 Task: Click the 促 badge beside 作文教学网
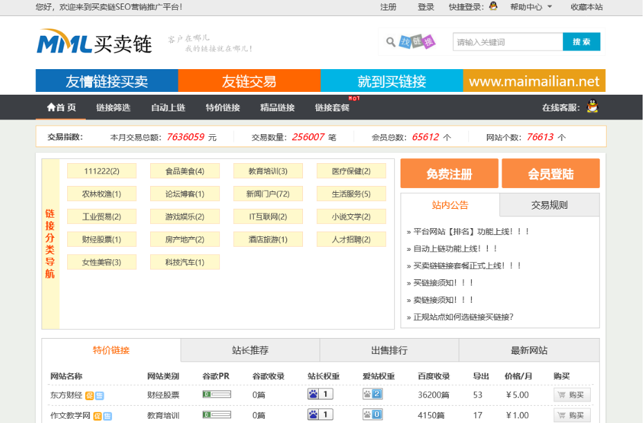pos(98,415)
